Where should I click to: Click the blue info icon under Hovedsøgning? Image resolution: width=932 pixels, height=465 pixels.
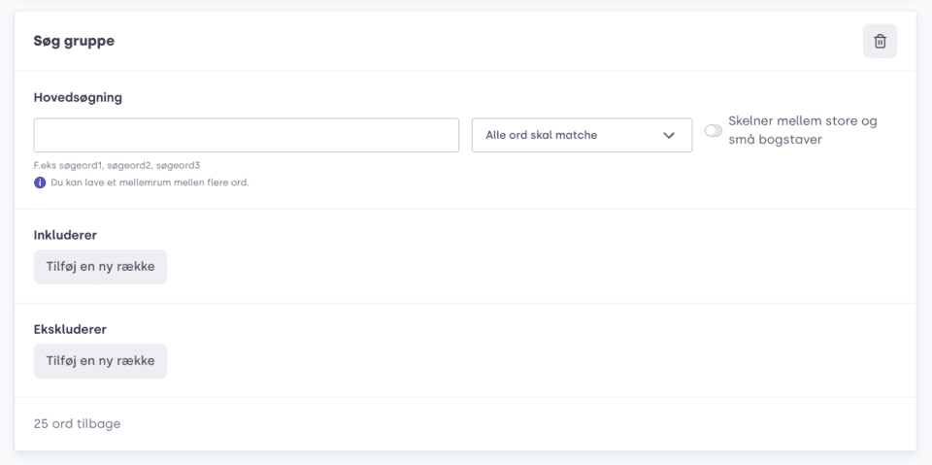click(40, 183)
